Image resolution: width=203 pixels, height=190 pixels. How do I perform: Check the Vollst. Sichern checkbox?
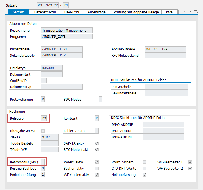tap(145, 162)
